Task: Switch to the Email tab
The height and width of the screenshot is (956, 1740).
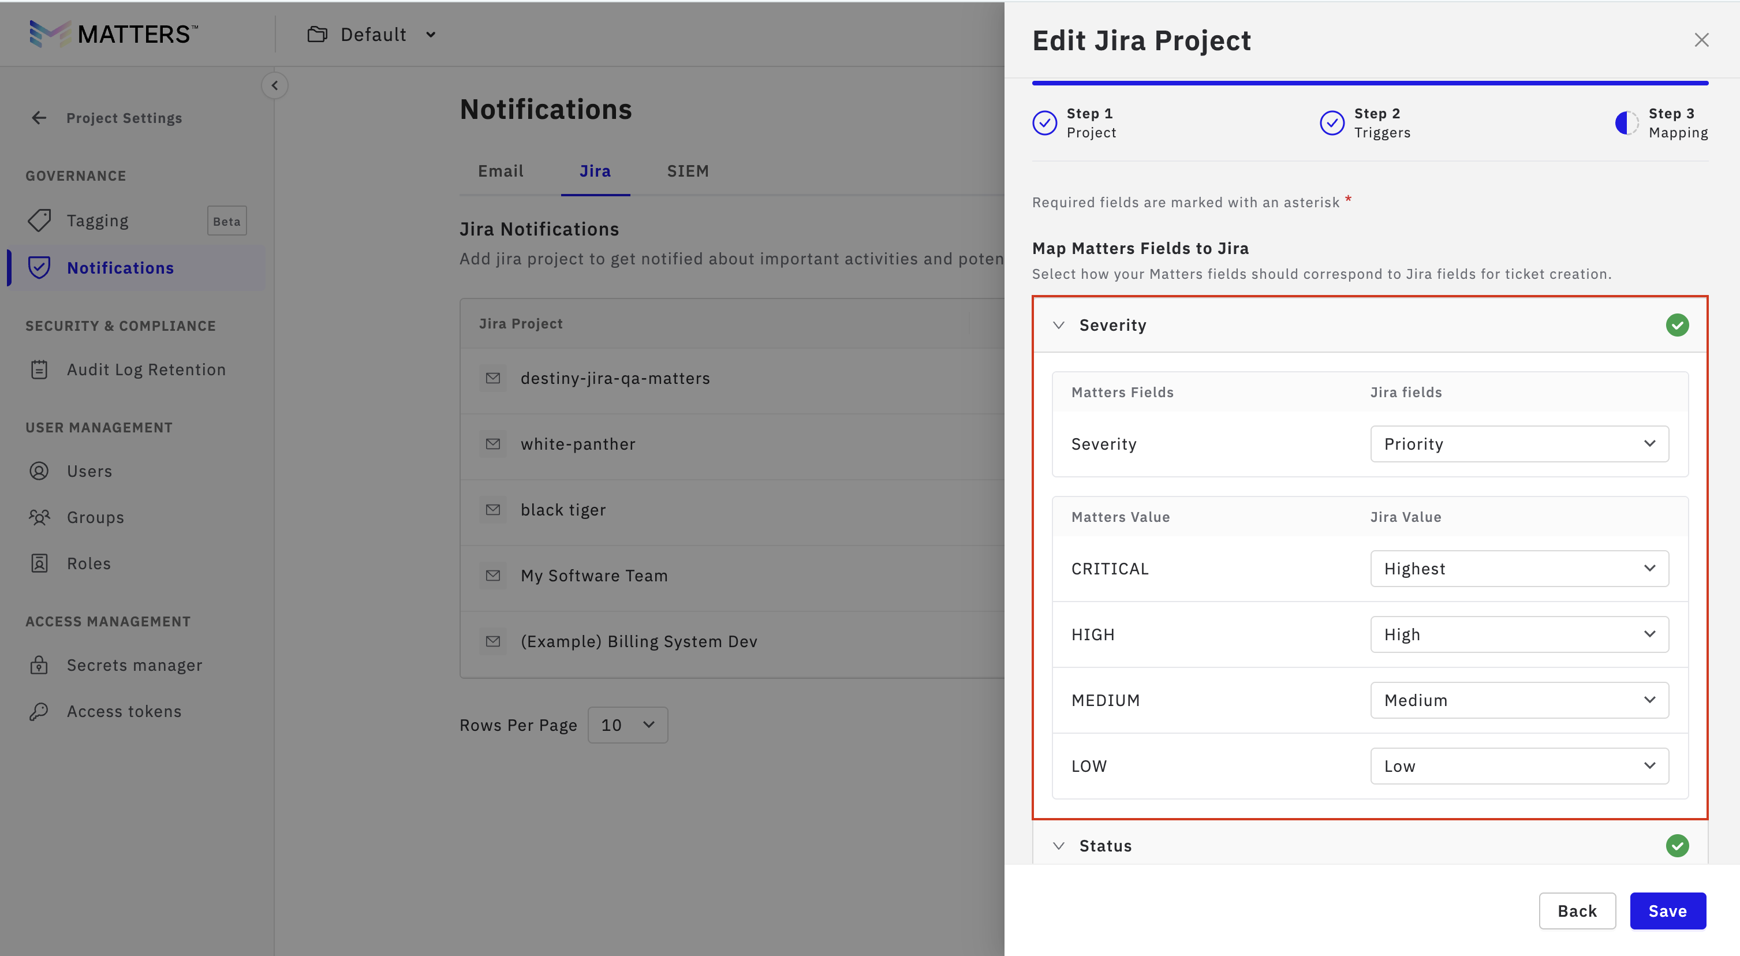Action: pyautogui.click(x=501, y=171)
